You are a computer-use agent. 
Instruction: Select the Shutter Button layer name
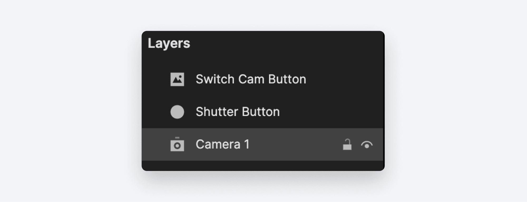click(x=238, y=112)
